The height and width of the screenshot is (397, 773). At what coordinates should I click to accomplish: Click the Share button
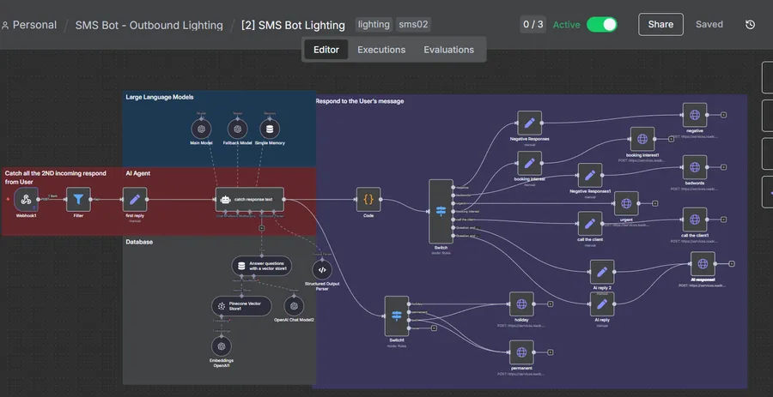[660, 25]
